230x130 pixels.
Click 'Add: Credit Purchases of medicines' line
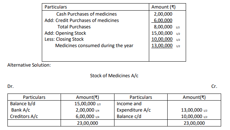[x=82, y=21]
